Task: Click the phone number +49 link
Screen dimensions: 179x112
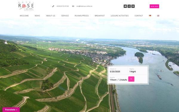Action: 63,6
